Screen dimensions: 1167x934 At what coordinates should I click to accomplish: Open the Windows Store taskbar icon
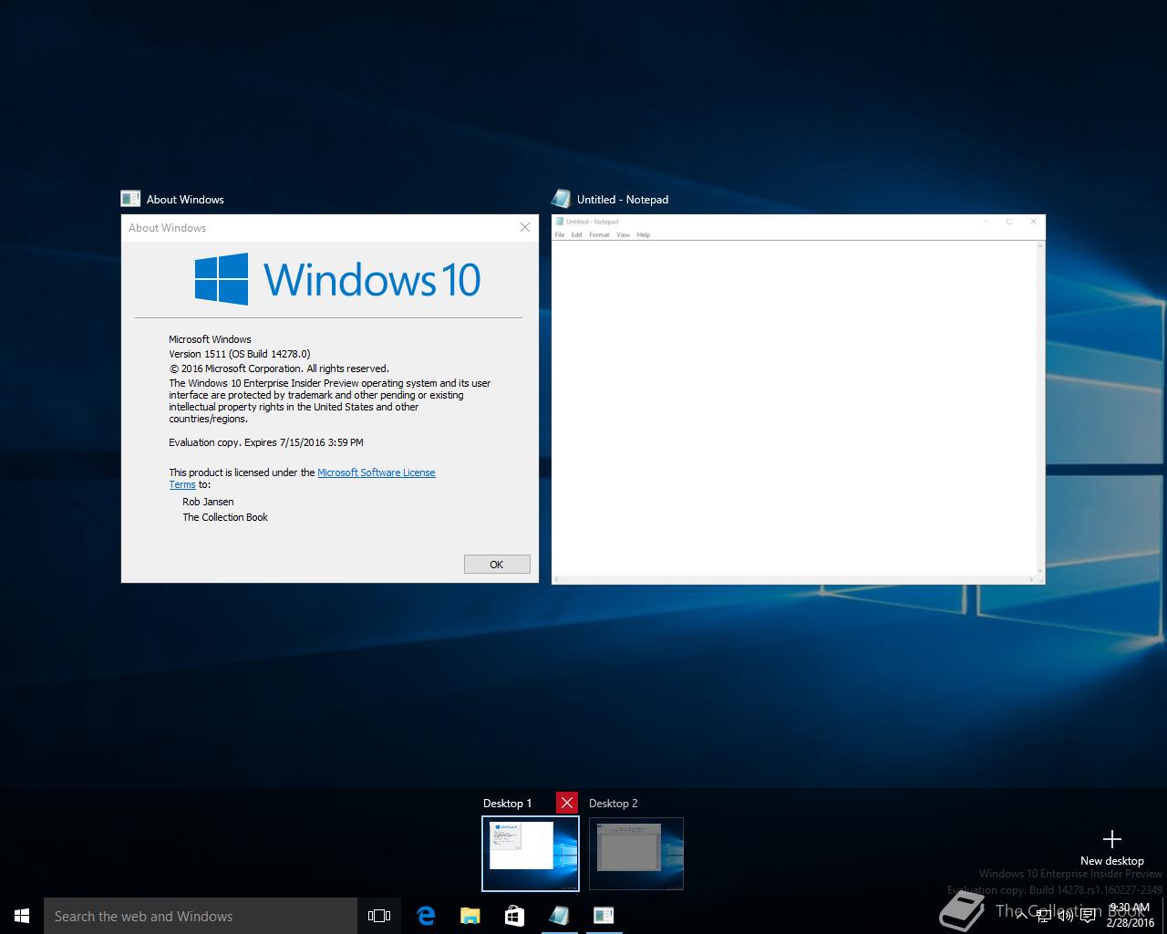pyautogui.click(x=514, y=916)
